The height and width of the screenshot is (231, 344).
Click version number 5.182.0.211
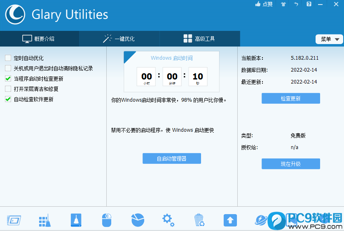pyautogui.click(x=304, y=58)
